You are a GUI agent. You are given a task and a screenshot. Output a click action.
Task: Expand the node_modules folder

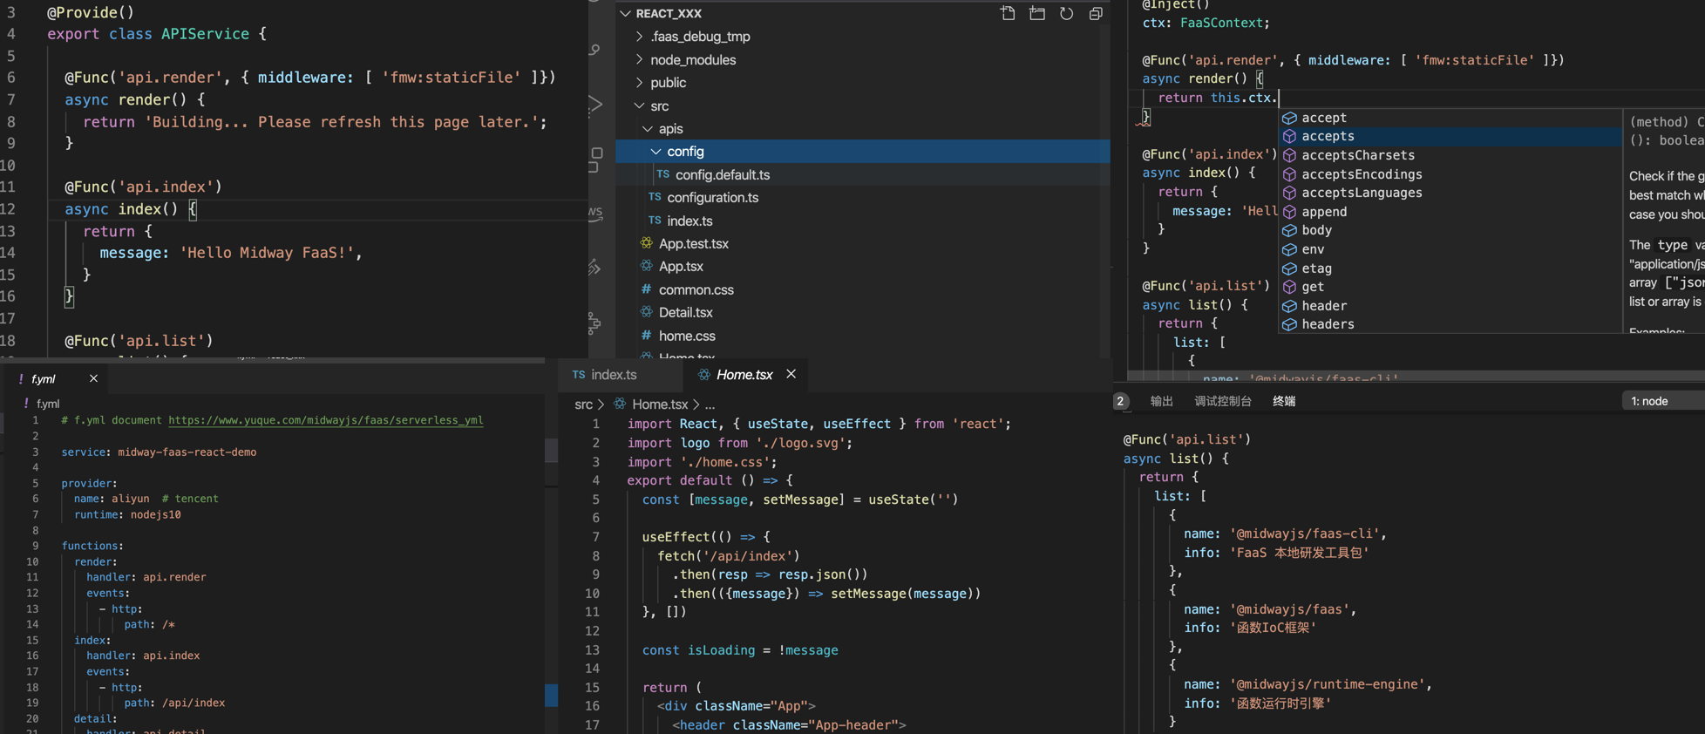click(640, 59)
